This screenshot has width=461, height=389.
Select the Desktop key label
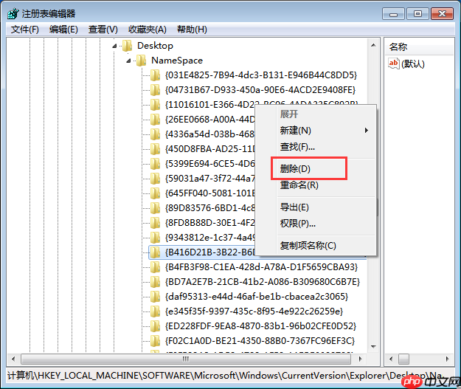tap(155, 46)
